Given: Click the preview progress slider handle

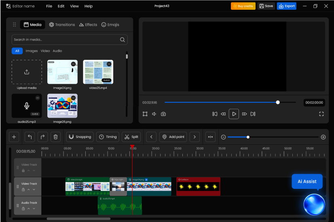Looking at the screenshot, I should (x=278, y=102).
